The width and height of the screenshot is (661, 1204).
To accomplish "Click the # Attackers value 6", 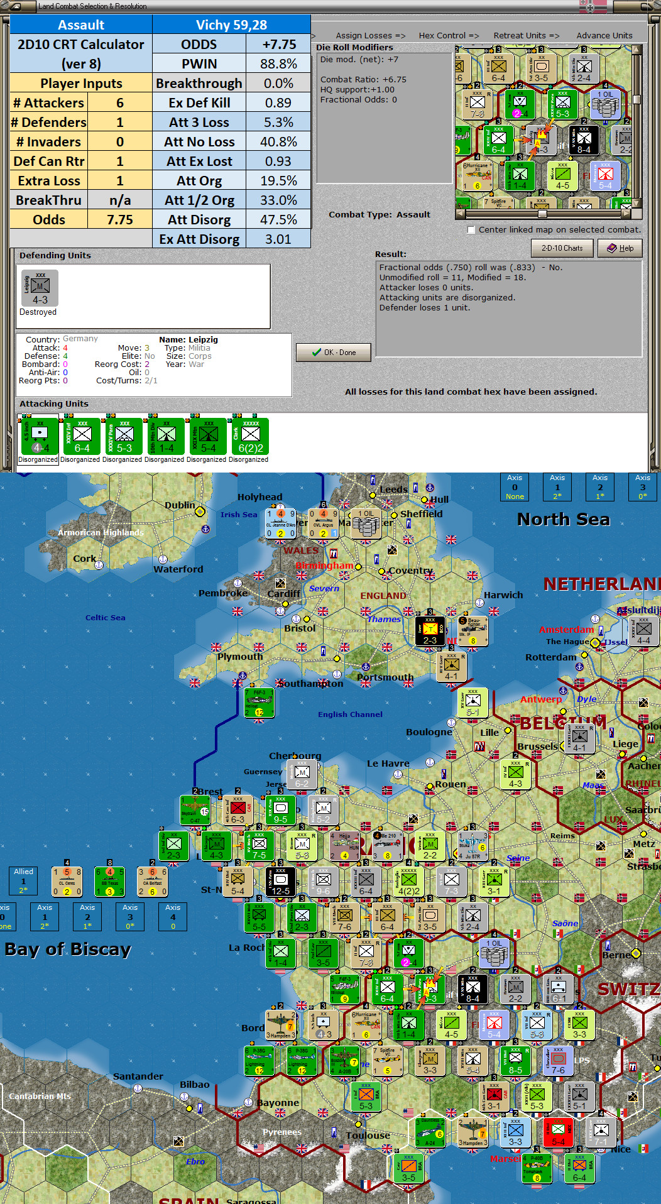I will (x=120, y=102).
